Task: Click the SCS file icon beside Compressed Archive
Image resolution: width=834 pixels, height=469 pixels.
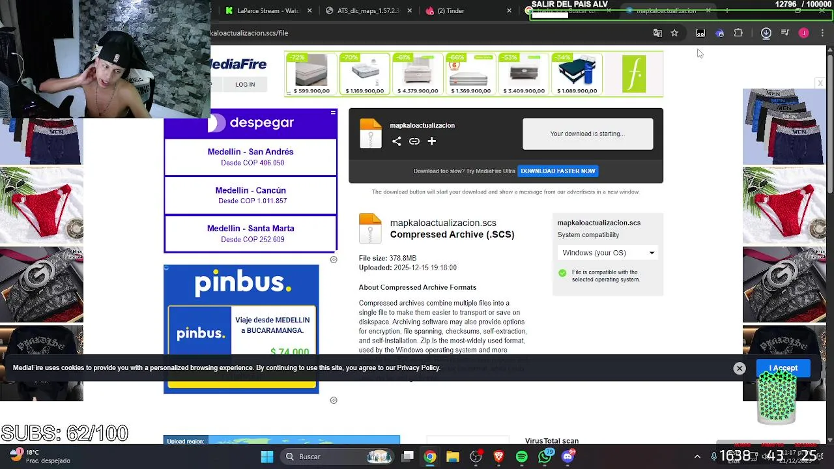Action: [x=370, y=228]
